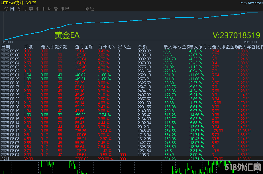Click the 路径 path button
The height and width of the screenshot is (174, 263).
[89, 9]
